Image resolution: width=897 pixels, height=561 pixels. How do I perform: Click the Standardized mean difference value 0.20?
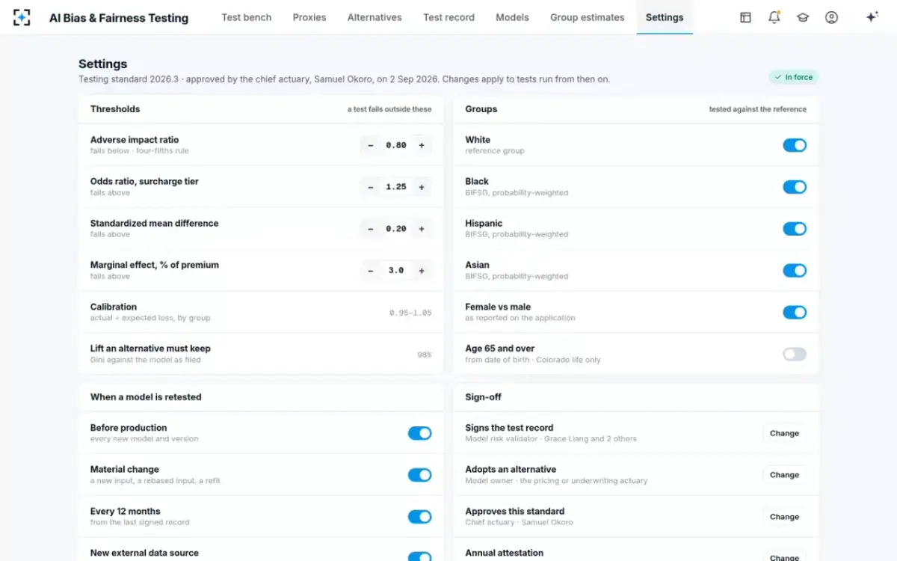coord(396,229)
